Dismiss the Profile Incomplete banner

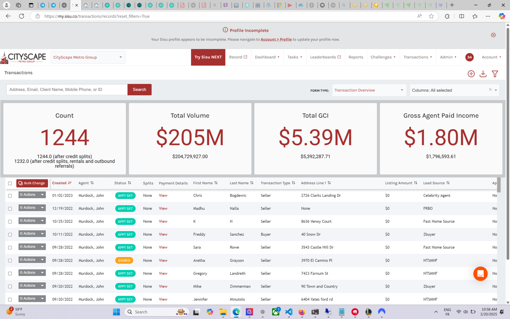493,35
